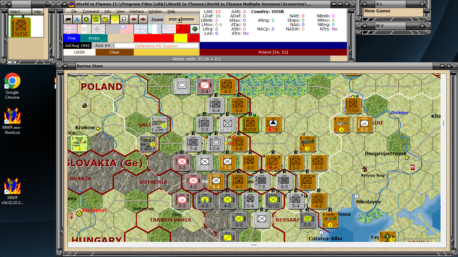Select the 2-6 unit counter
458x257 pixels.
click(216, 143)
